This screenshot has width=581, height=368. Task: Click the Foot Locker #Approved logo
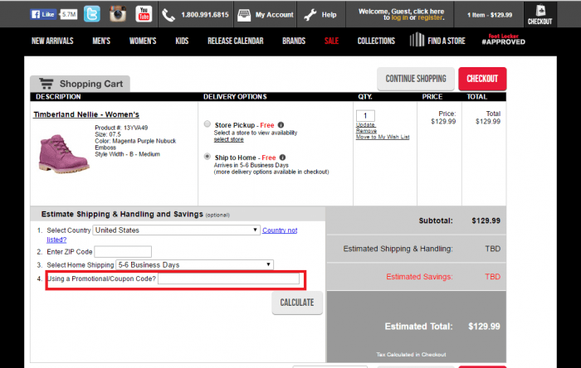pyautogui.click(x=503, y=39)
